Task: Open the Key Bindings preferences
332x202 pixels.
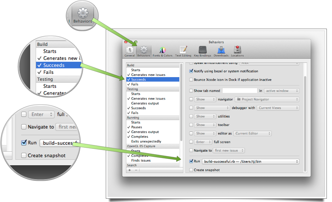Action: [202, 52]
